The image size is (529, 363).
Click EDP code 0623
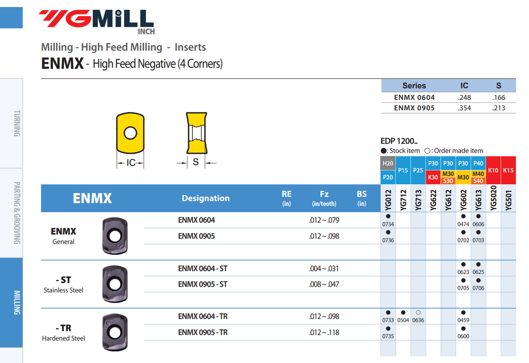pos(463,272)
